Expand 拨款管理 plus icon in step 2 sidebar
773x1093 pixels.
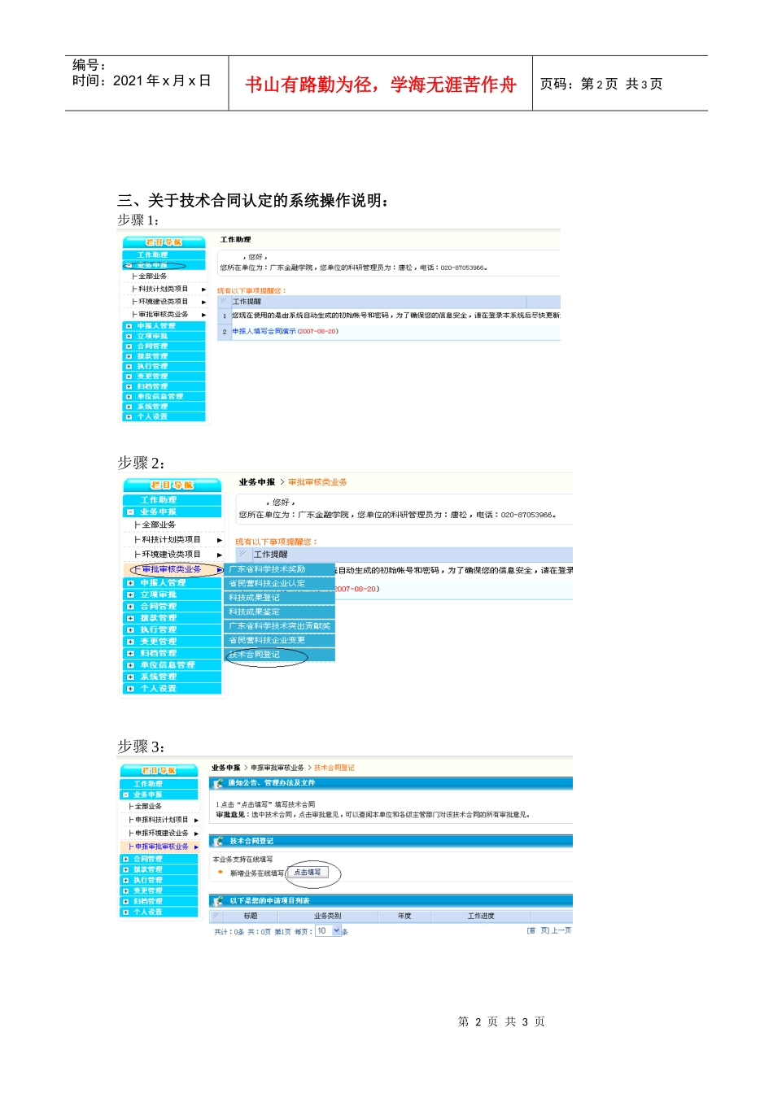click(x=130, y=618)
